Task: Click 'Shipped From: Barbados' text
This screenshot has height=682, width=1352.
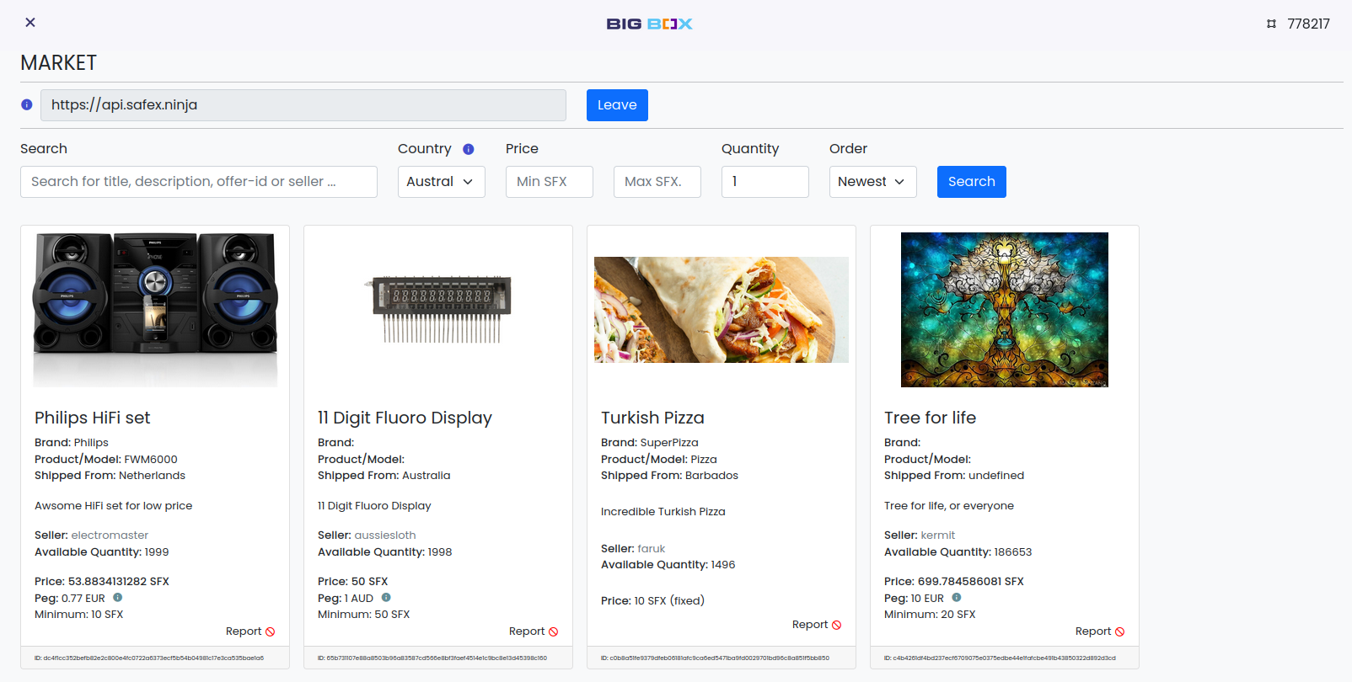Action: tap(669, 476)
